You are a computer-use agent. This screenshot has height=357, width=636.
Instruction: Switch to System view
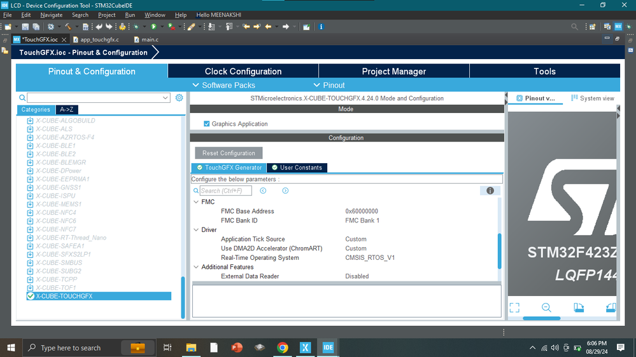tap(593, 98)
